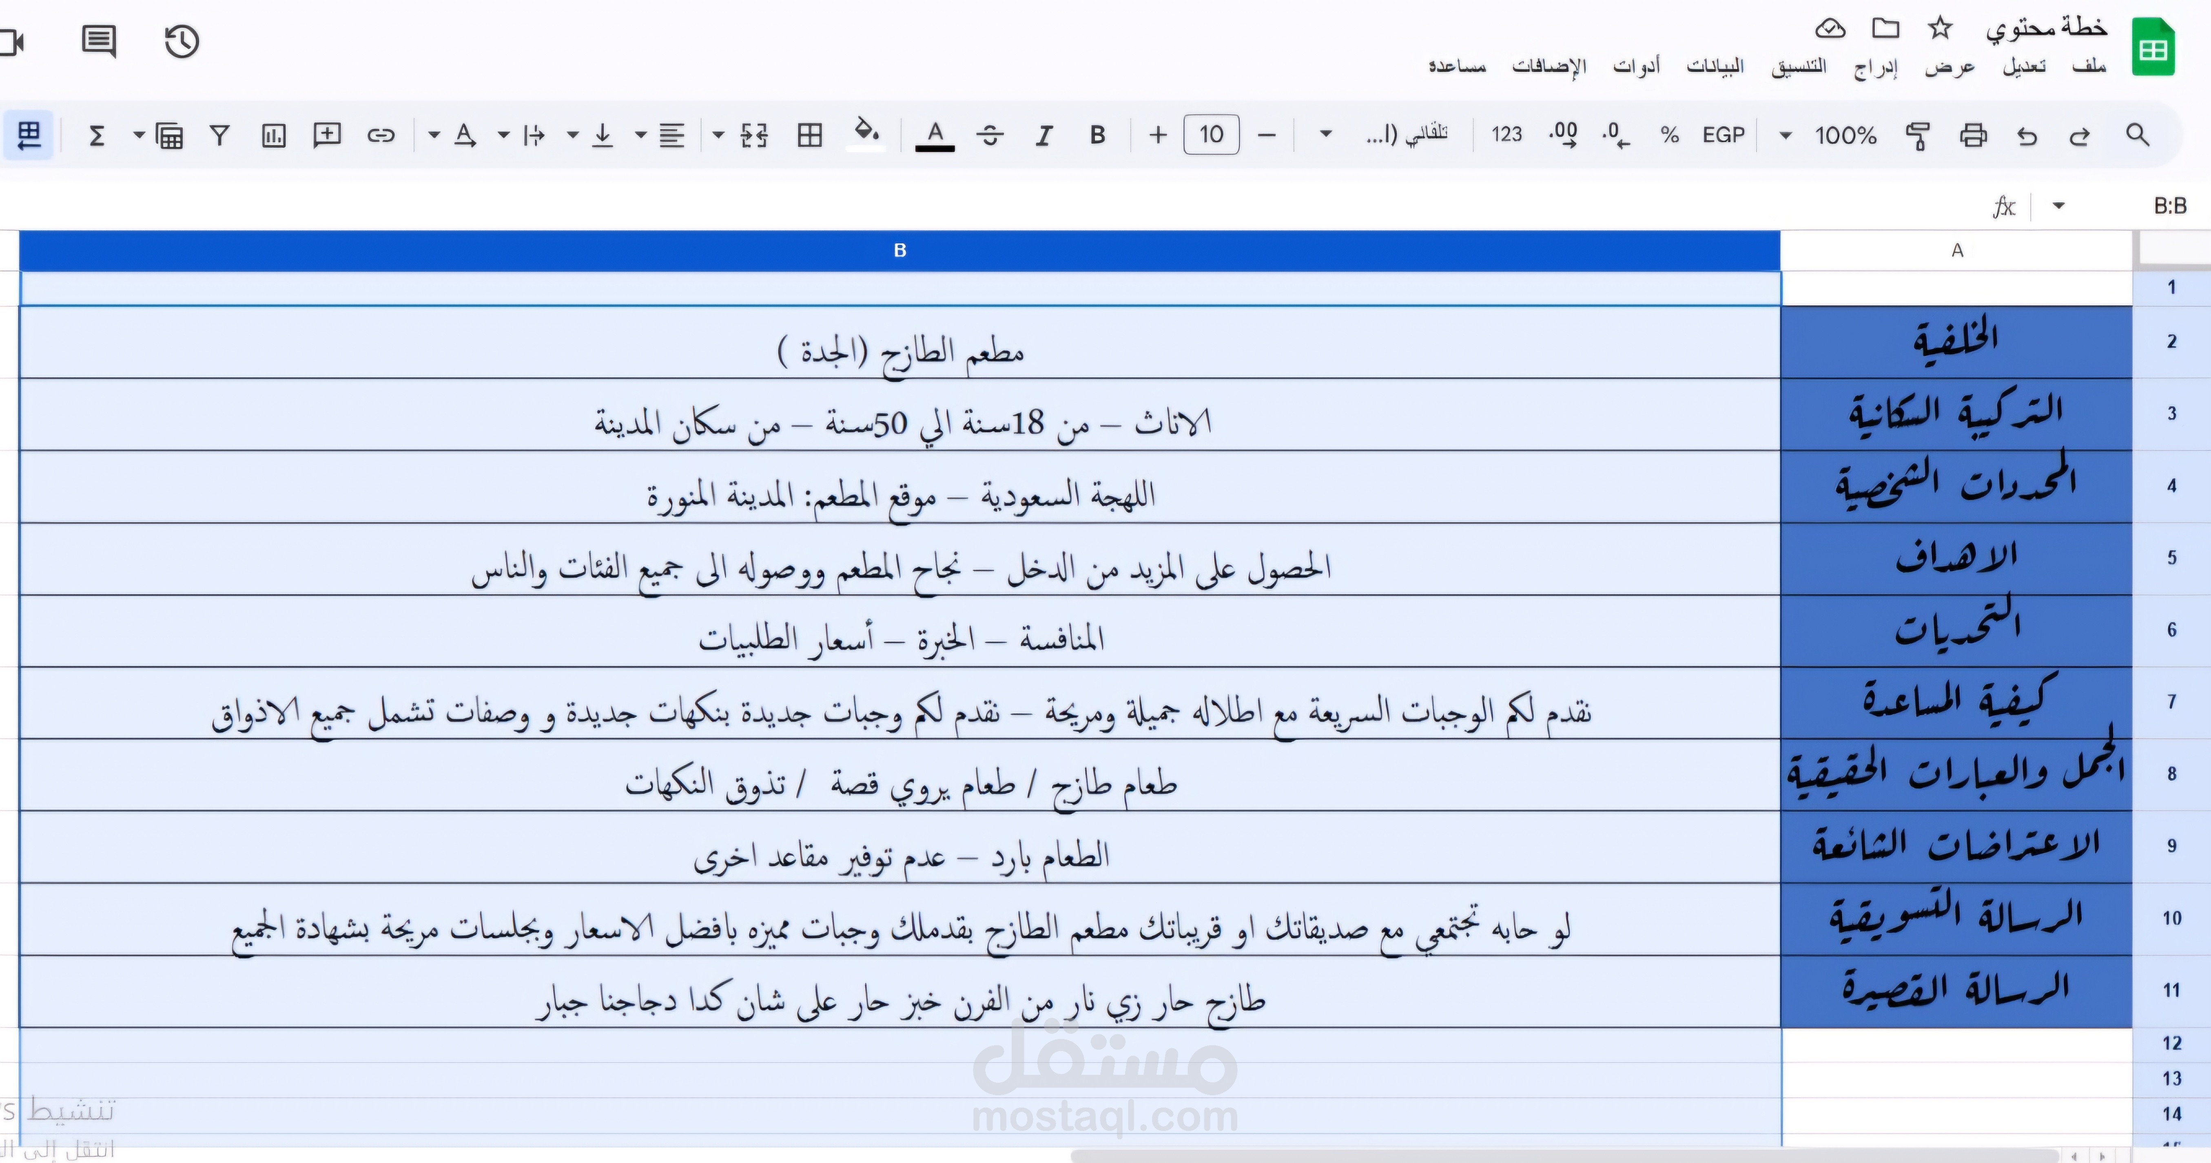Increase decimal places icon
This screenshot has height=1163, width=2211.
[1563, 135]
